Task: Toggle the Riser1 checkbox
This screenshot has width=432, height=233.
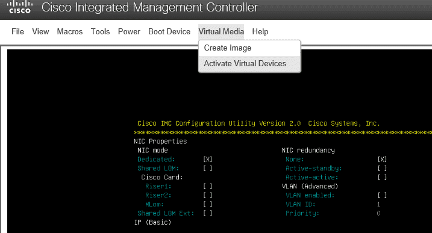Action: (208, 186)
